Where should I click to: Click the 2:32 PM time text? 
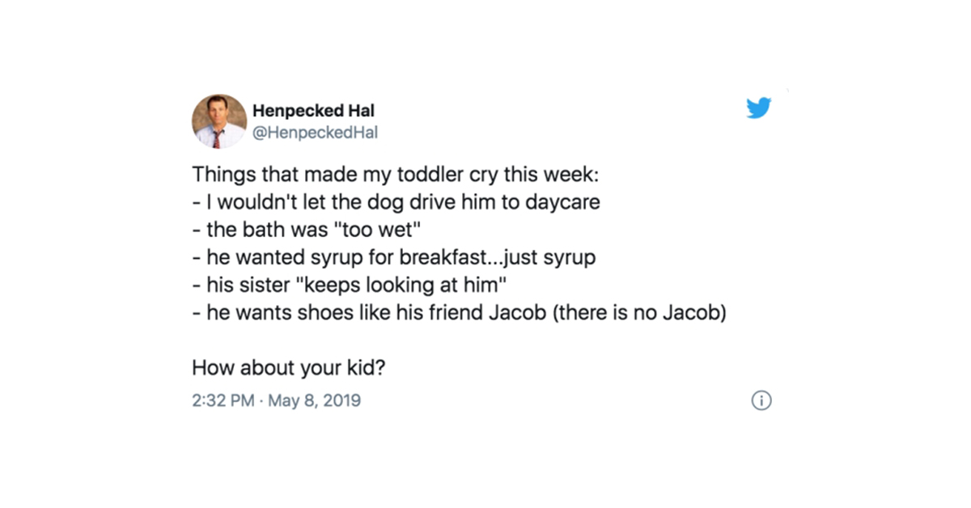pyautogui.click(x=223, y=400)
